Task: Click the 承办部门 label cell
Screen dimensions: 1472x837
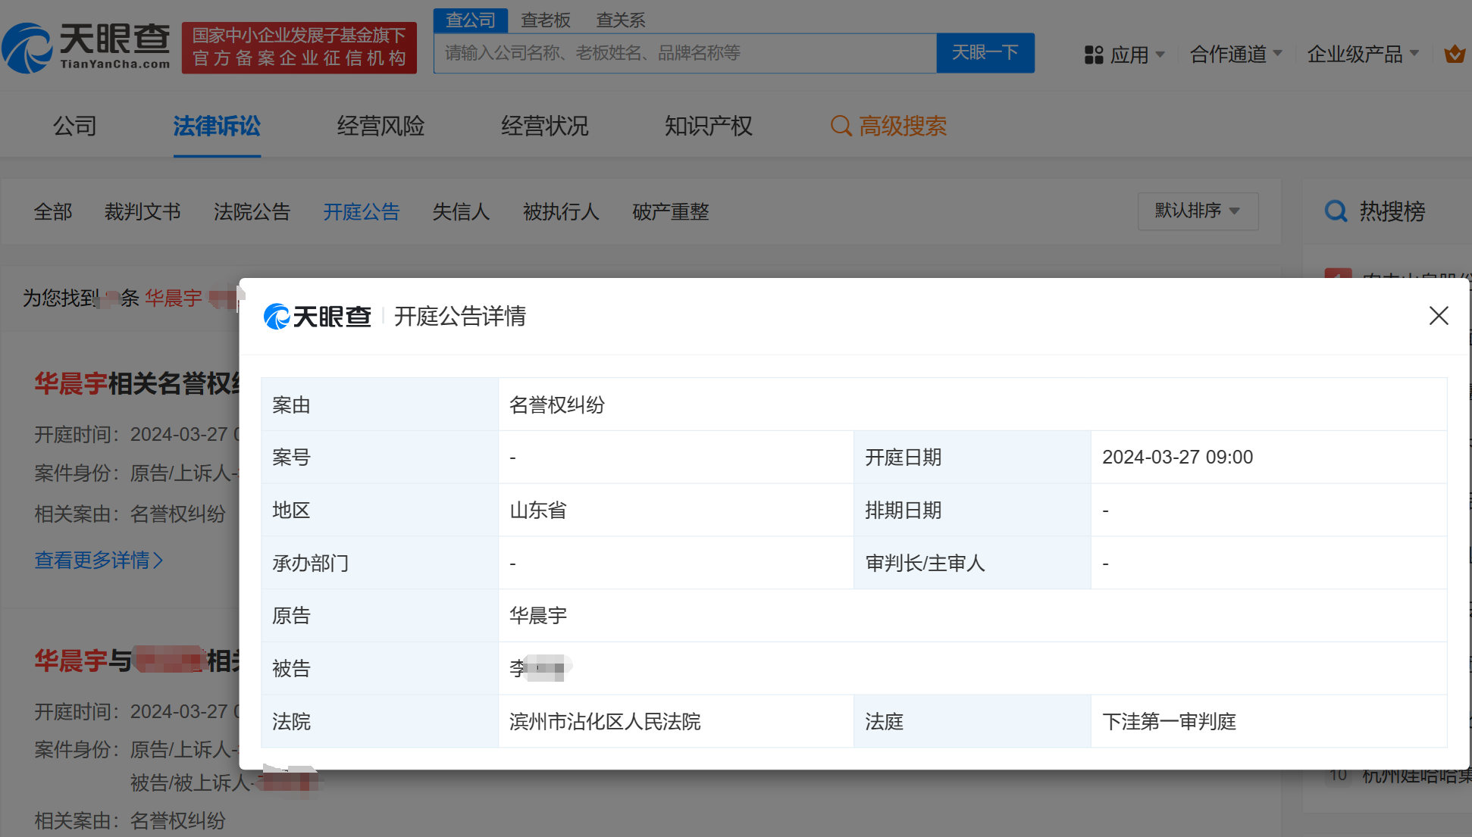Action: (380, 563)
